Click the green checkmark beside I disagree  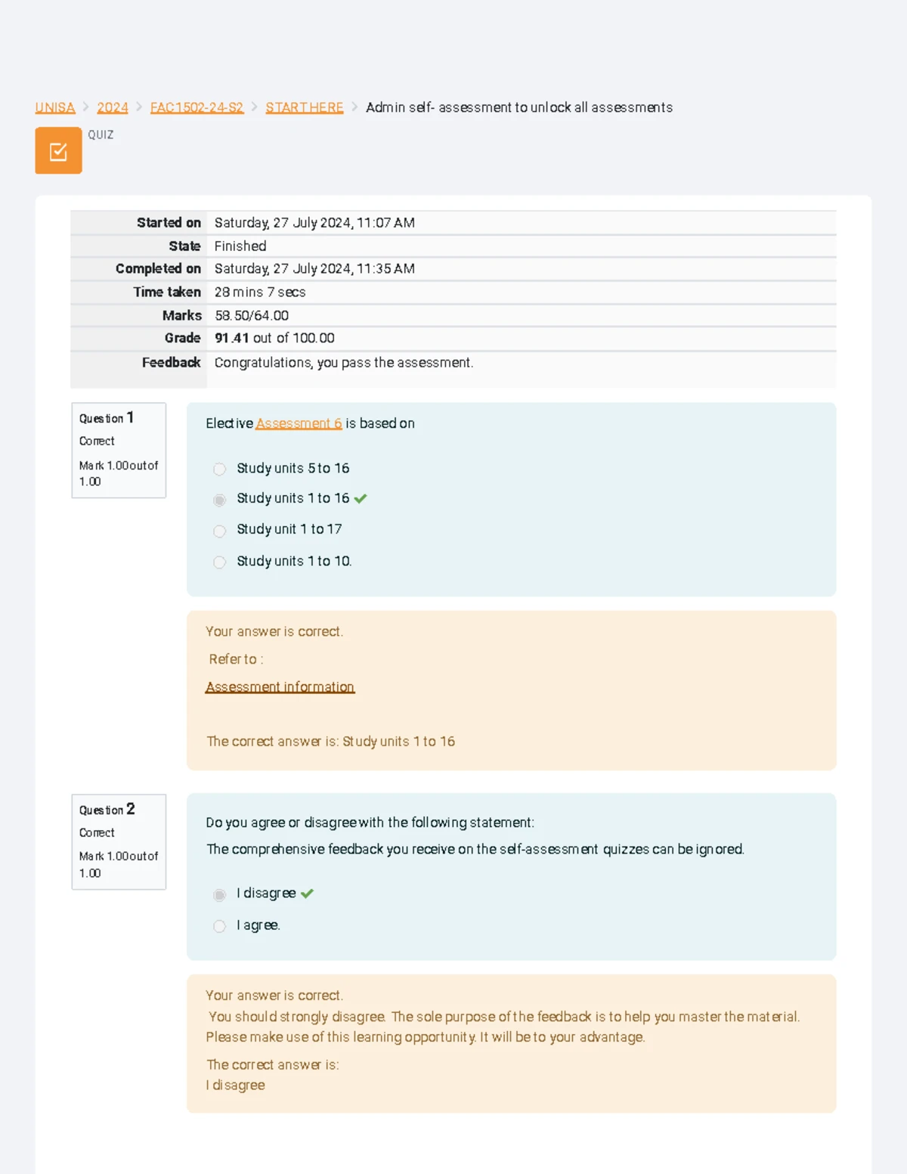[x=307, y=892]
